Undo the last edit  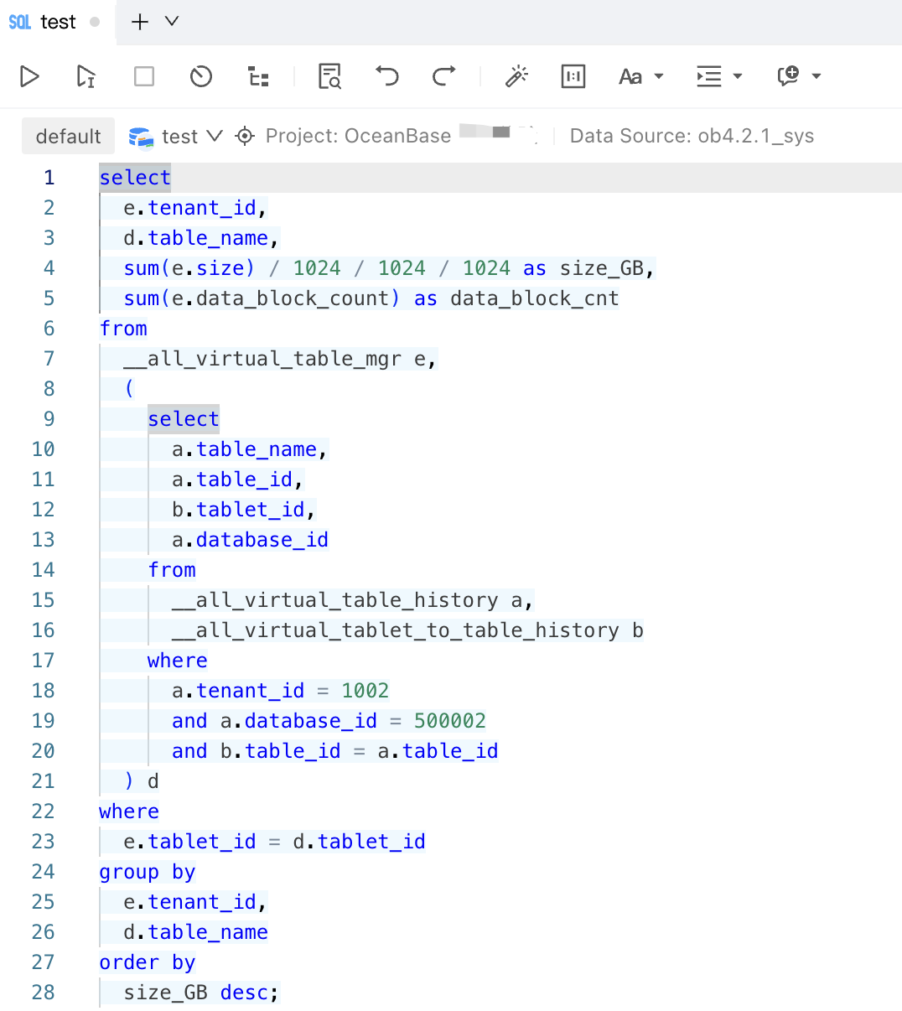click(386, 76)
